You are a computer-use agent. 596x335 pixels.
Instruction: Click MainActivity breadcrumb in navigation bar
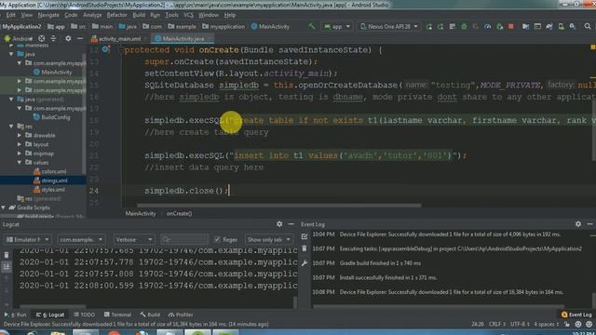click(x=271, y=26)
